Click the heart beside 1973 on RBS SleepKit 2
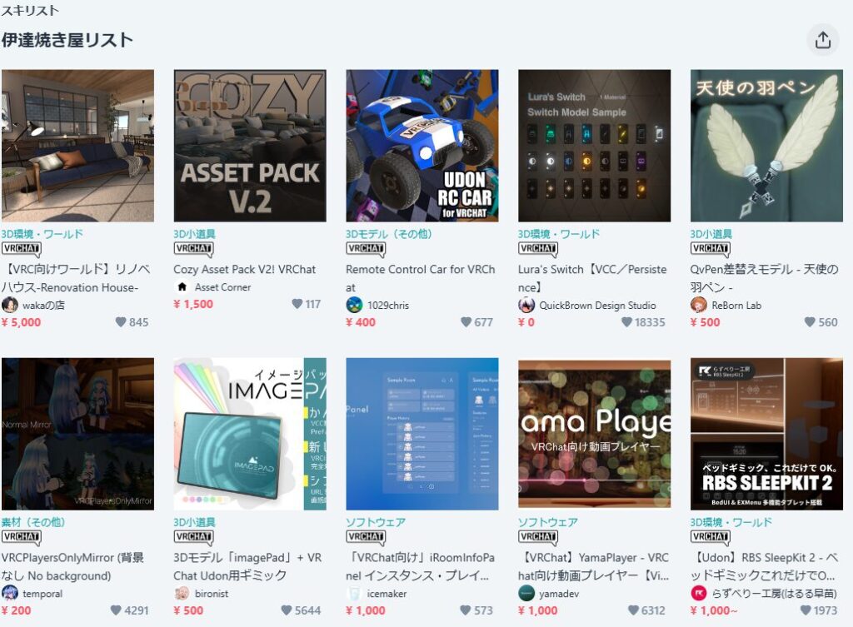Viewport: 853px width, 627px height. (x=806, y=610)
